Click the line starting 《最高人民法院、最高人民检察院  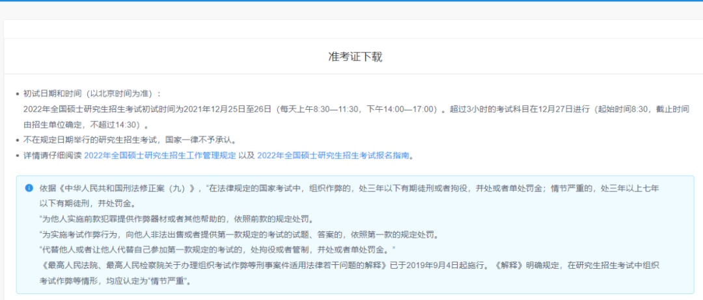[350, 265]
